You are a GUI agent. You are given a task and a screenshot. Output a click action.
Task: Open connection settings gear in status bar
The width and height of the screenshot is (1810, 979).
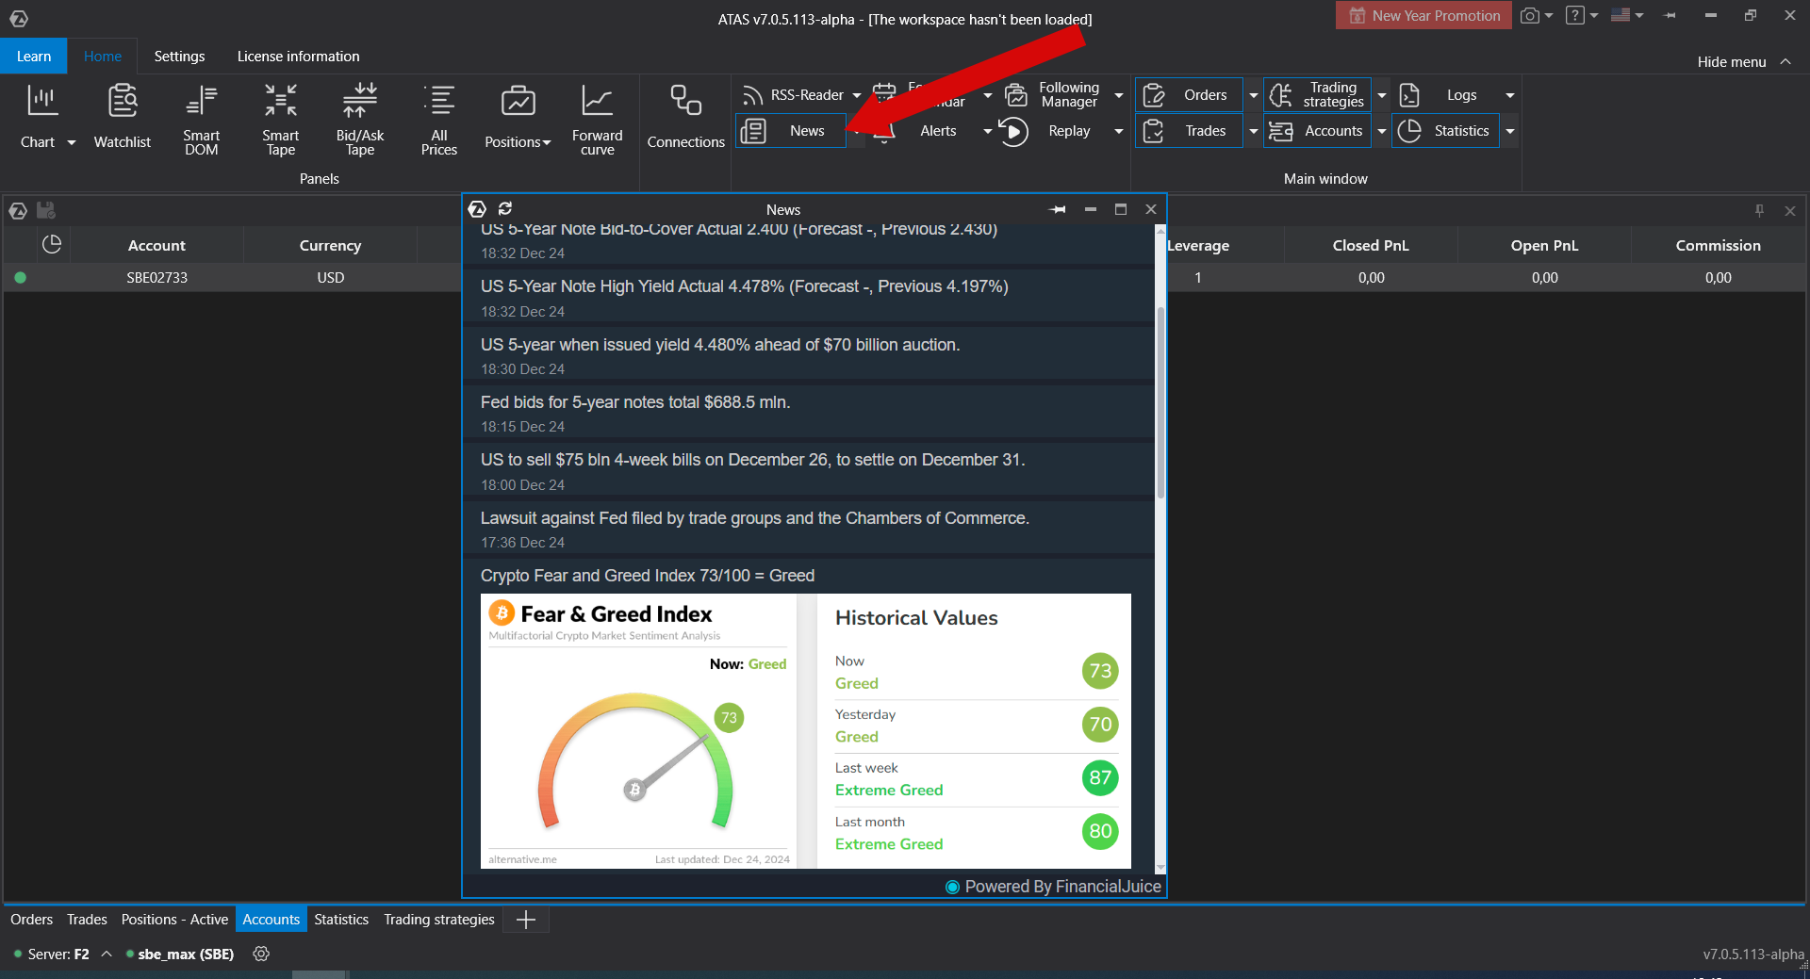point(261,954)
